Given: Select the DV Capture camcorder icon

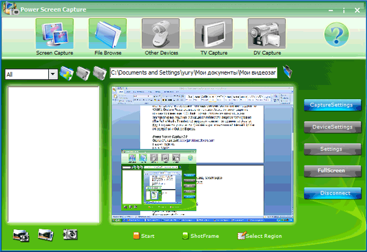Looking at the screenshot, I should pos(267,34).
